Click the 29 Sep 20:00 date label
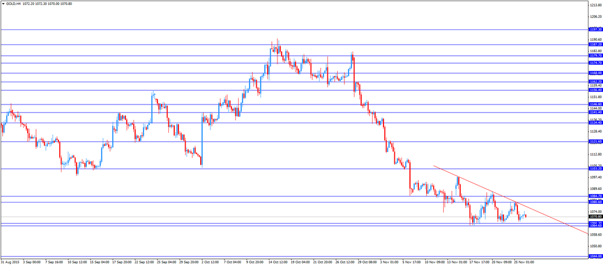Viewport: 603px width, 265px height. coord(190,263)
